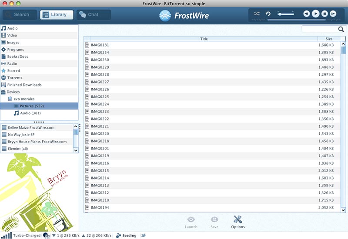
Task: Collapse the Devices section in the sidebar
Action: click(x=13, y=92)
